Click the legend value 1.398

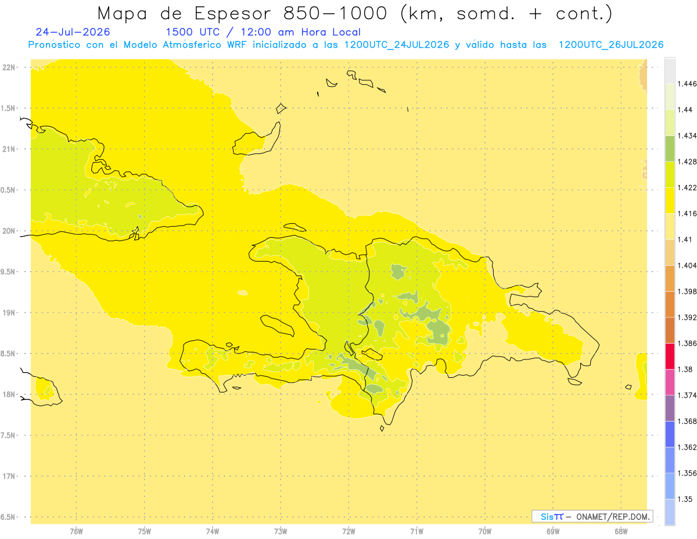coord(687,291)
